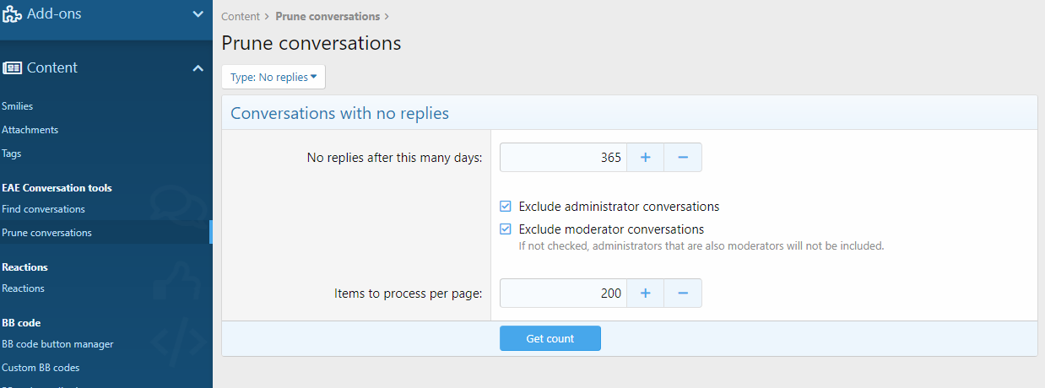This screenshot has height=388, width=1045.
Task: Open Find conversations in sidebar
Action: (x=43, y=209)
